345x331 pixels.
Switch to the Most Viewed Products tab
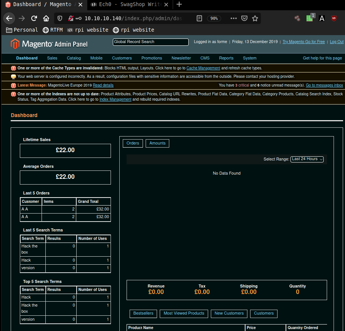click(x=184, y=313)
